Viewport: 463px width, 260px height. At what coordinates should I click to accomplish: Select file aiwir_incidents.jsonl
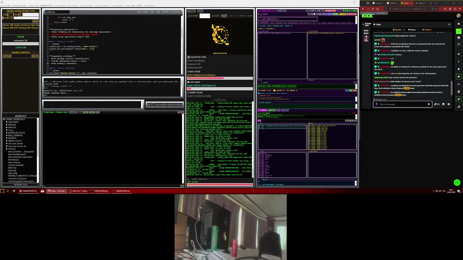[17, 154]
